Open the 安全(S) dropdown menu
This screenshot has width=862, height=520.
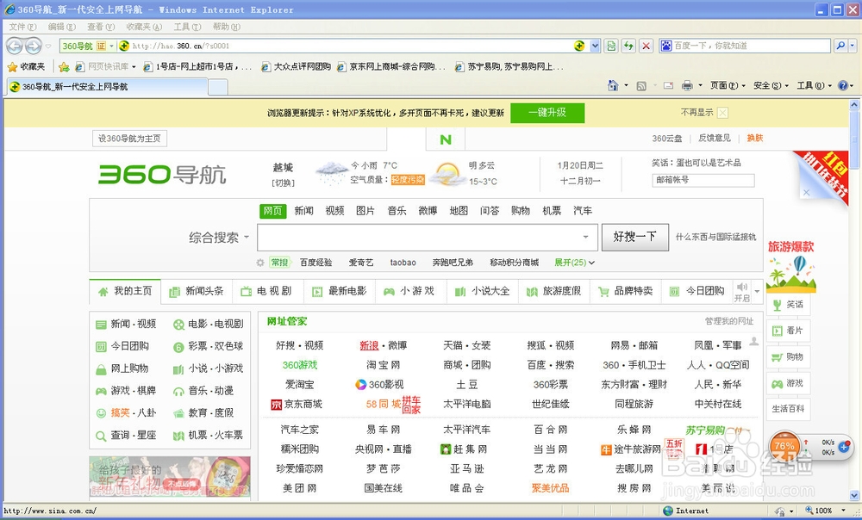[x=771, y=85]
